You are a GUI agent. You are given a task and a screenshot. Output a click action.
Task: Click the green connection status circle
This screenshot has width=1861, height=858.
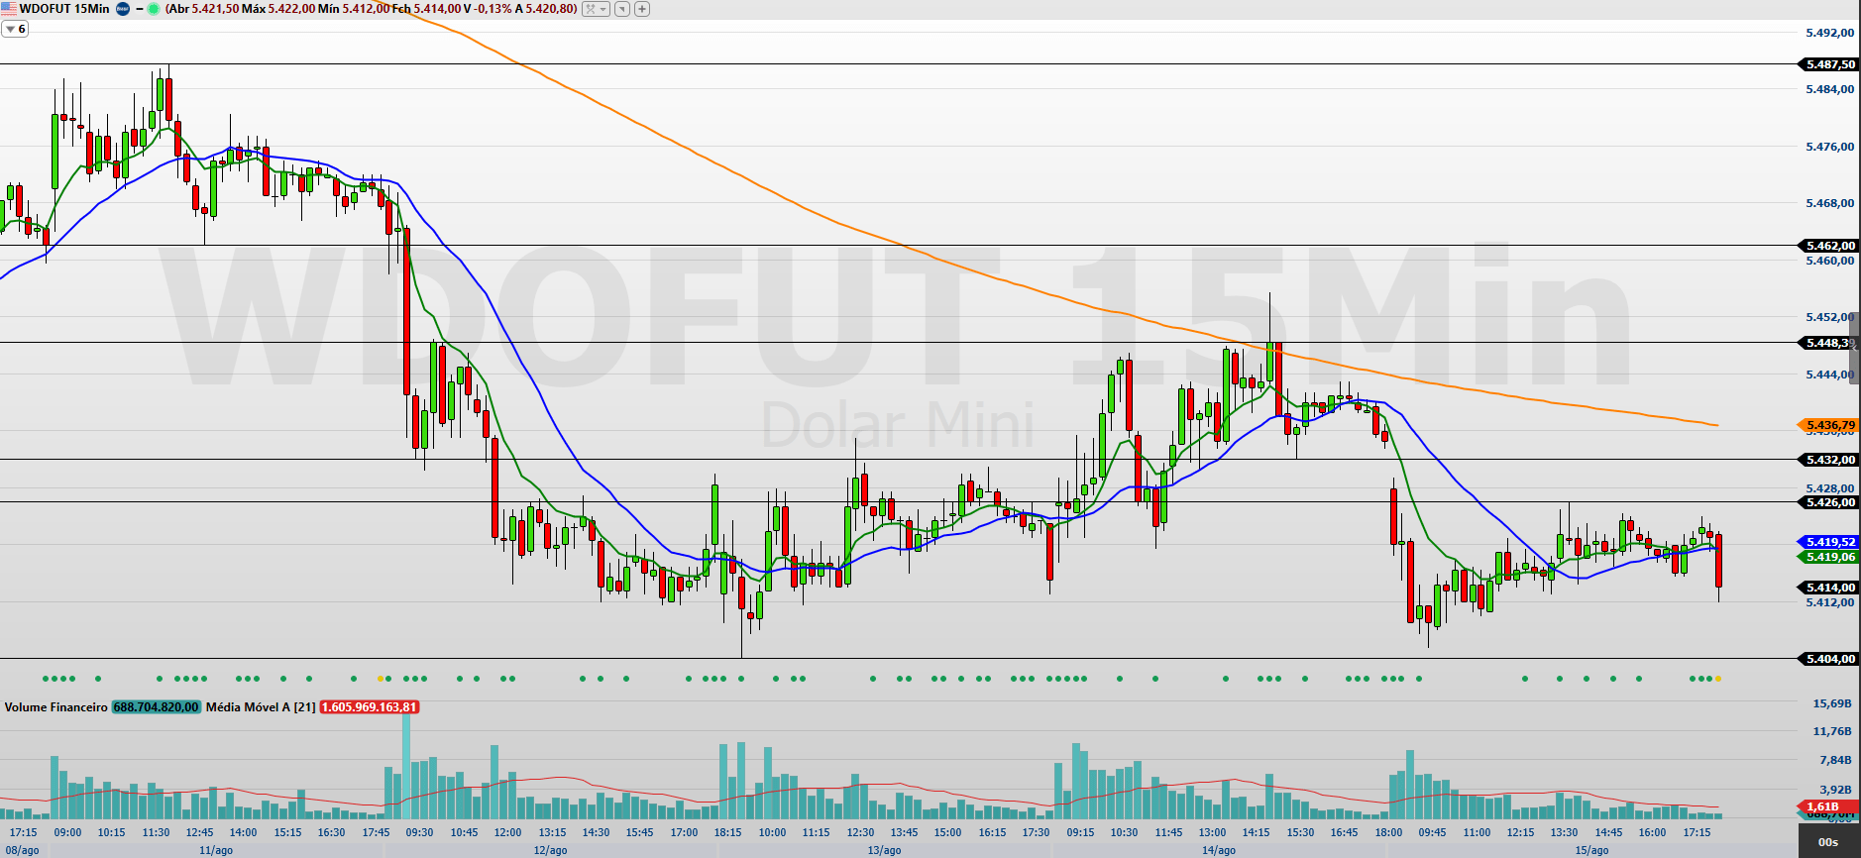click(x=154, y=9)
